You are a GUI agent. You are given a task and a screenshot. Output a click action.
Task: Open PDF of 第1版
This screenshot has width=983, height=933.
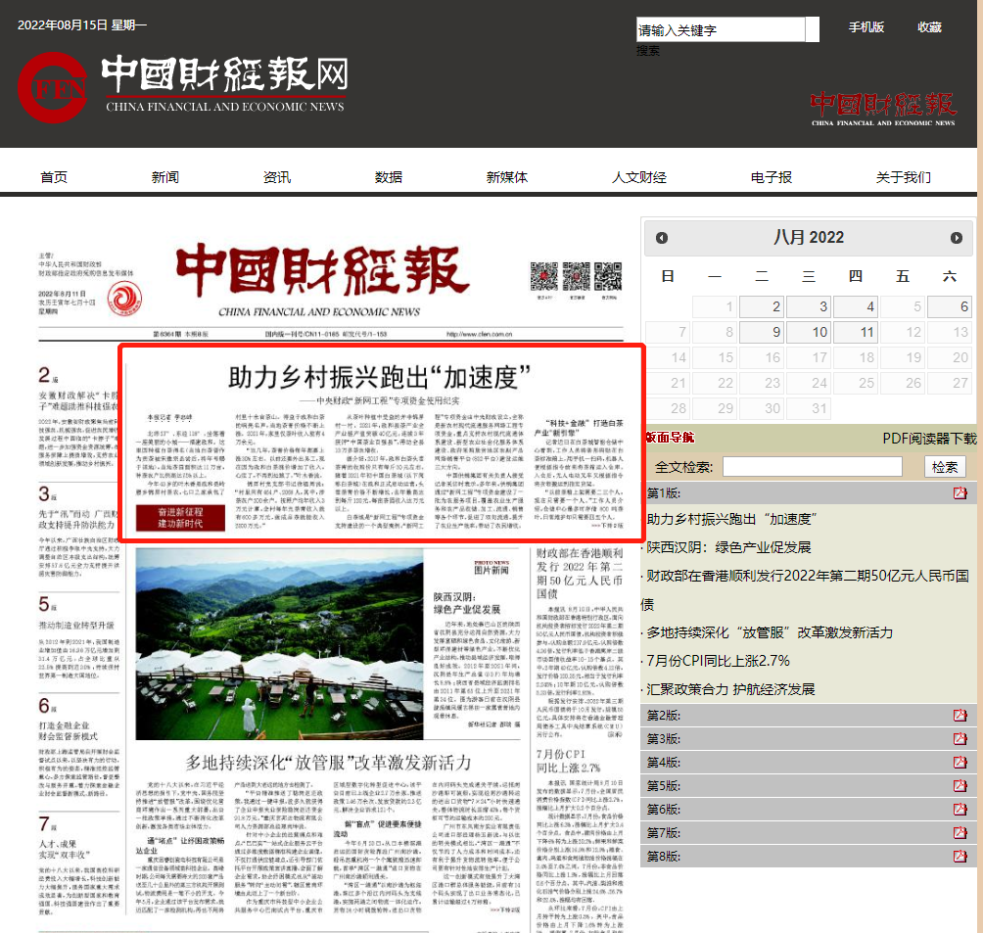(x=960, y=493)
